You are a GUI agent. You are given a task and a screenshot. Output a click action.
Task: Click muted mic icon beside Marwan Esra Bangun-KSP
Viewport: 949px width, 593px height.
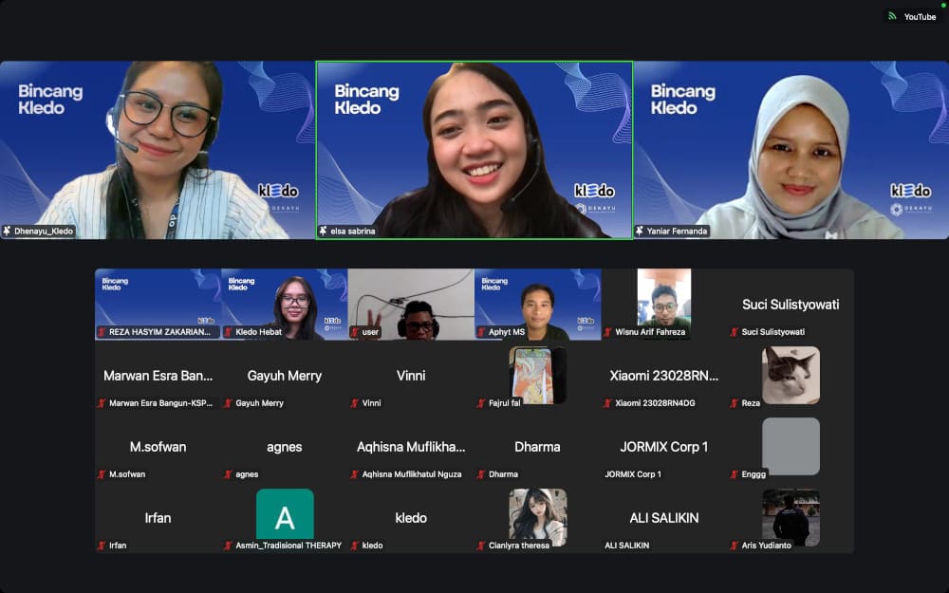[x=102, y=403]
